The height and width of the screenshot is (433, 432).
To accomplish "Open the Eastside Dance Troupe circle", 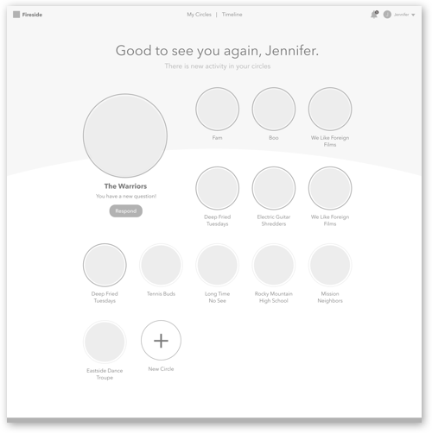I will [105, 342].
